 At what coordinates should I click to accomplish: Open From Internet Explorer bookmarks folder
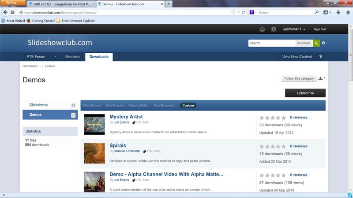click(x=75, y=21)
